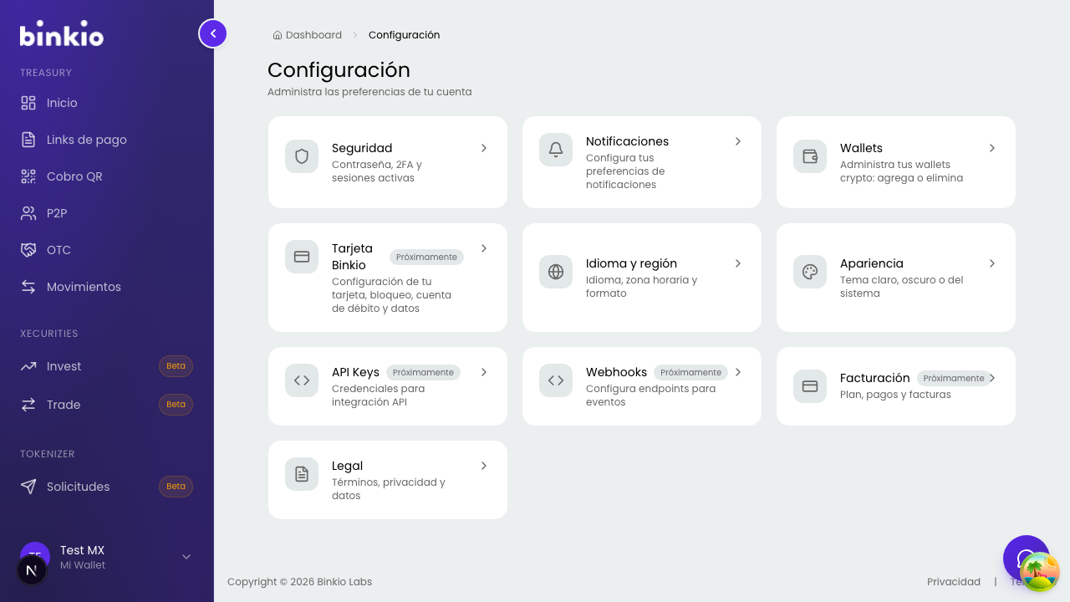
Task: Open the Wallets card title
Action: click(x=861, y=148)
